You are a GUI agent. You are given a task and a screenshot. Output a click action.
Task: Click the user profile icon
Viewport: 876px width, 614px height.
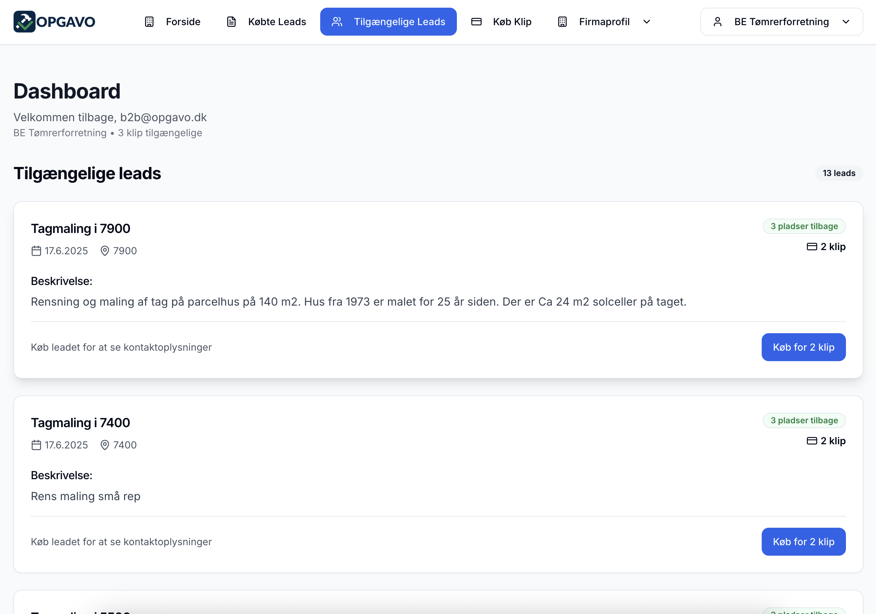coord(717,22)
